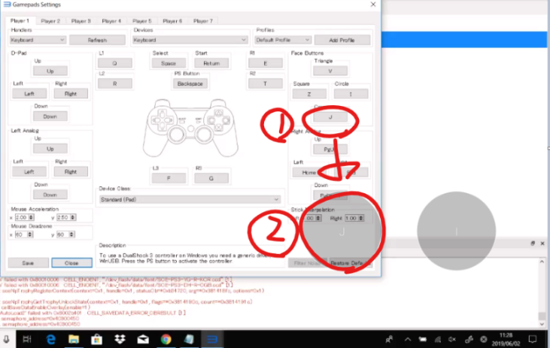Open the Handlers dropdown
The width and height of the screenshot is (550, 348).
click(38, 40)
